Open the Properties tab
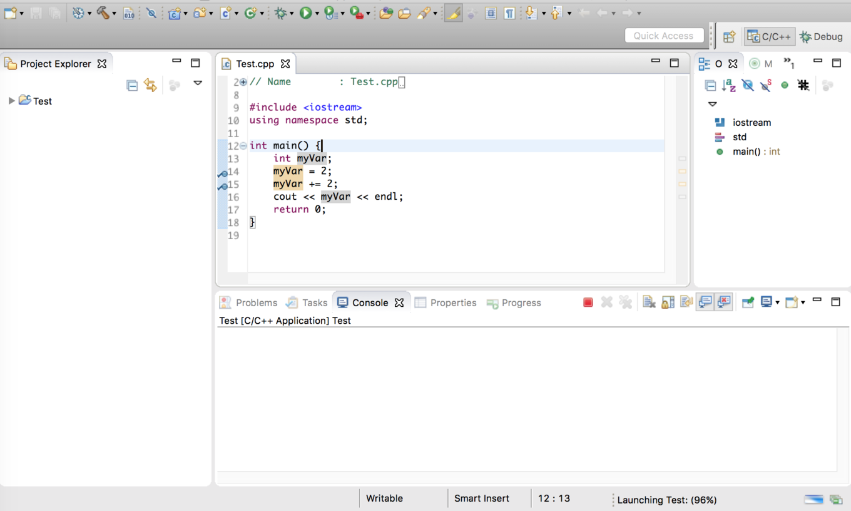 (446, 303)
